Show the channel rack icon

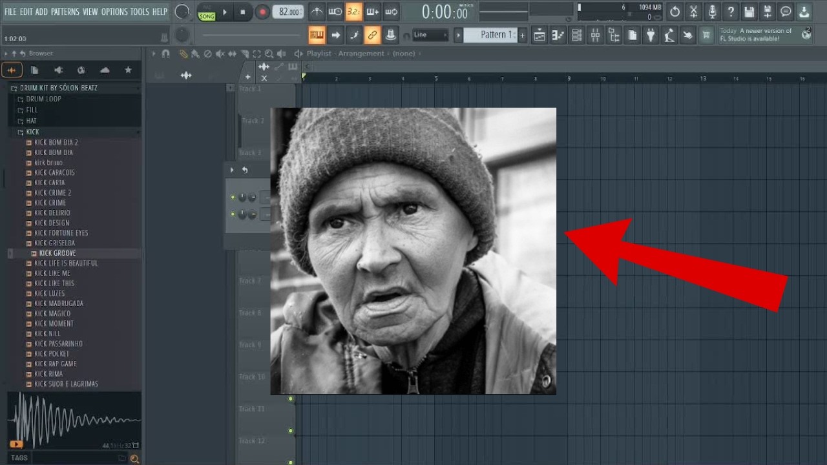pos(577,36)
